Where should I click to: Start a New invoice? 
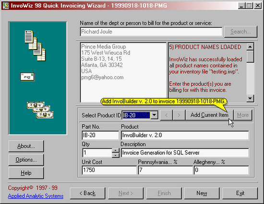click(x=202, y=193)
